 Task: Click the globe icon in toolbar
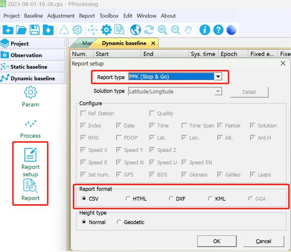pyautogui.click(x=136, y=30)
